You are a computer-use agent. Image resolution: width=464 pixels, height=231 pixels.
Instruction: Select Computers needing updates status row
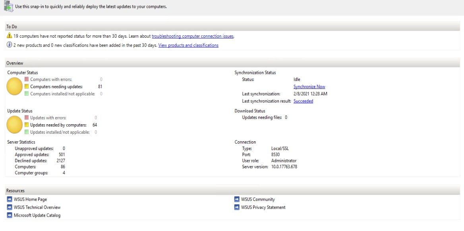64,87
